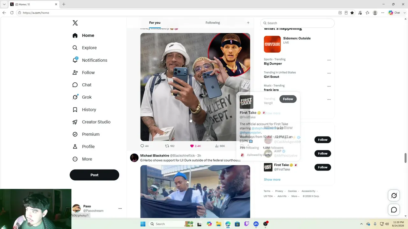
Task: Open the Notifications bell in the sidebar
Action: coord(90,60)
